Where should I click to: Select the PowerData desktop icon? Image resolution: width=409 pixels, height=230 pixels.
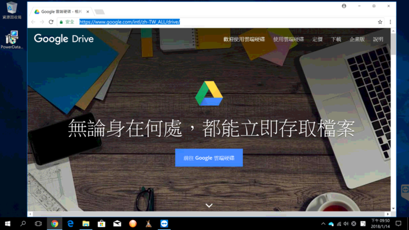12,40
